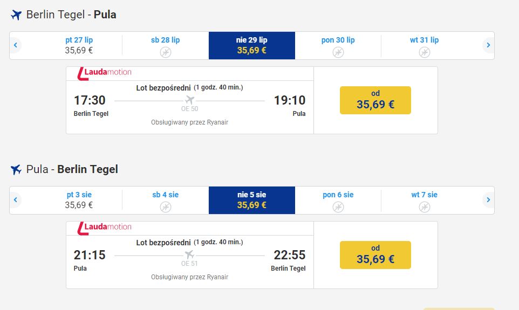Switch to the pt 3 sie return date
Image resolution: width=519 pixels, height=310 pixels.
pyautogui.click(x=79, y=200)
